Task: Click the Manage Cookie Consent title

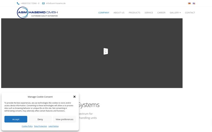Action: coord(40,97)
